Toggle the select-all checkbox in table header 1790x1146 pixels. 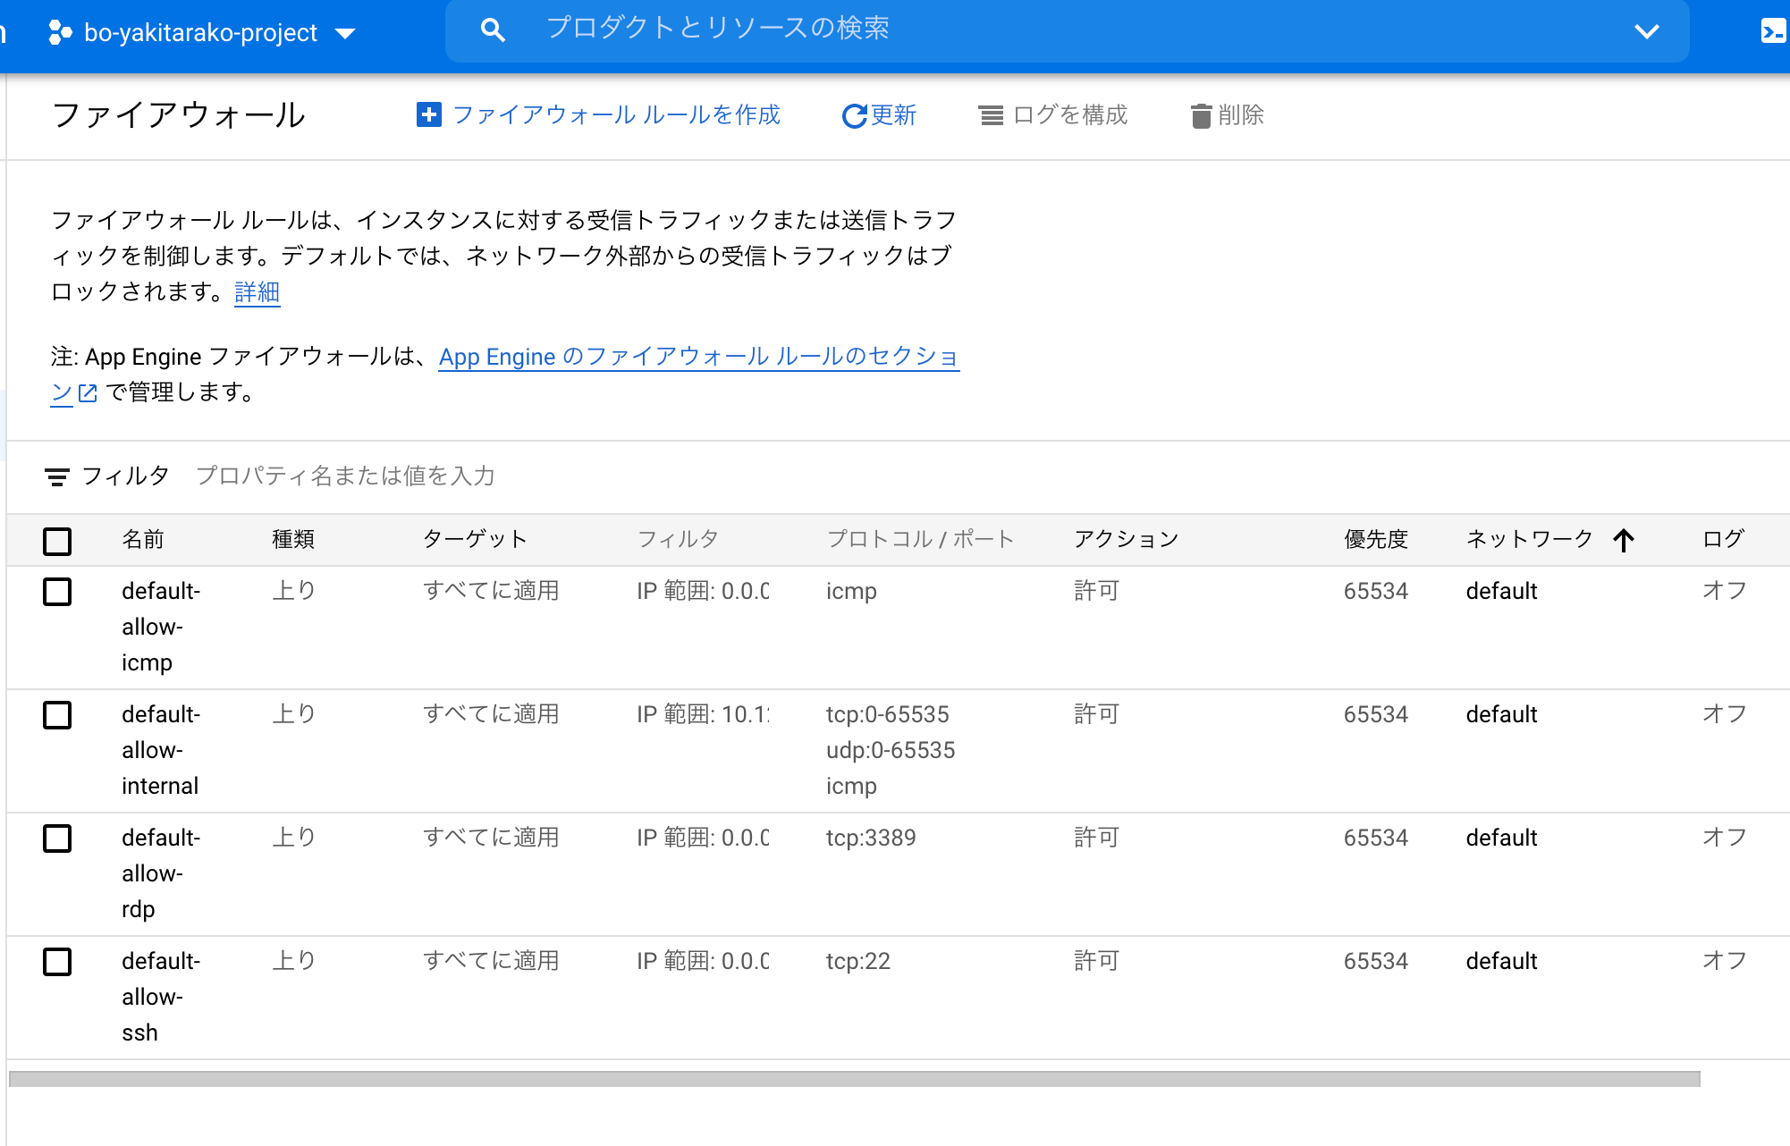[x=56, y=541]
